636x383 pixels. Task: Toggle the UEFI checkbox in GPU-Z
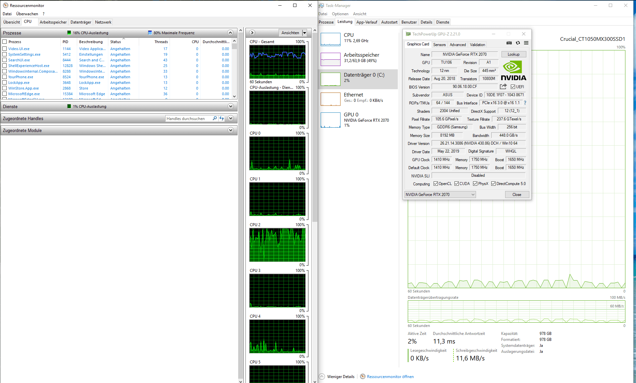(x=513, y=87)
